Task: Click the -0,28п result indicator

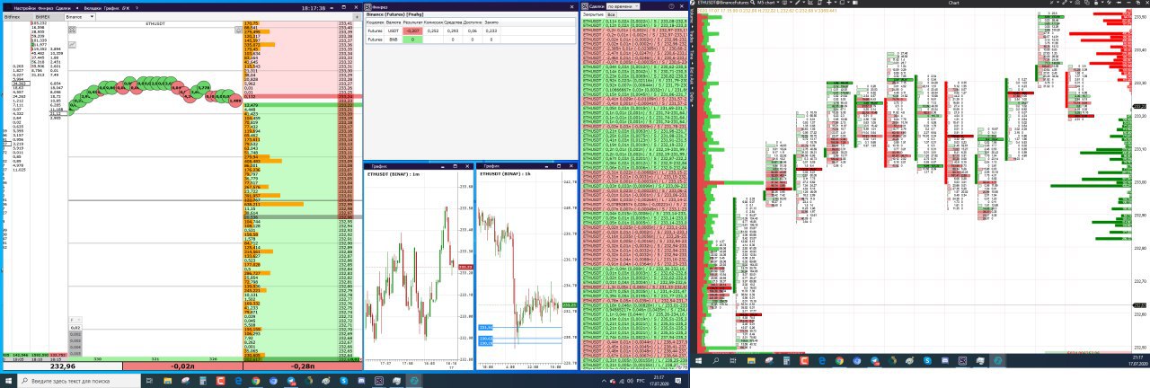Action: click(302, 366)
